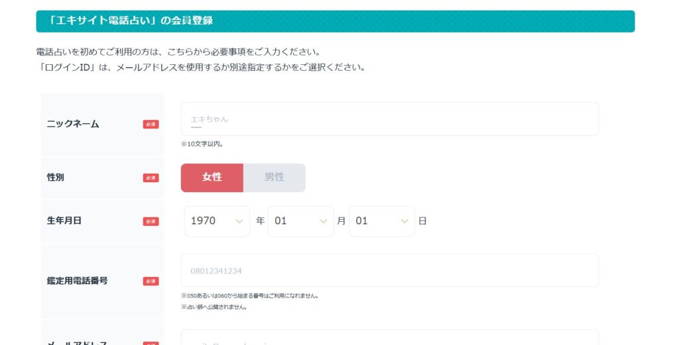Image resolution: width=679 pixels, height=345 pixels.
Task: Click the 050/060 number restriction note
Action: pos(249,296)
